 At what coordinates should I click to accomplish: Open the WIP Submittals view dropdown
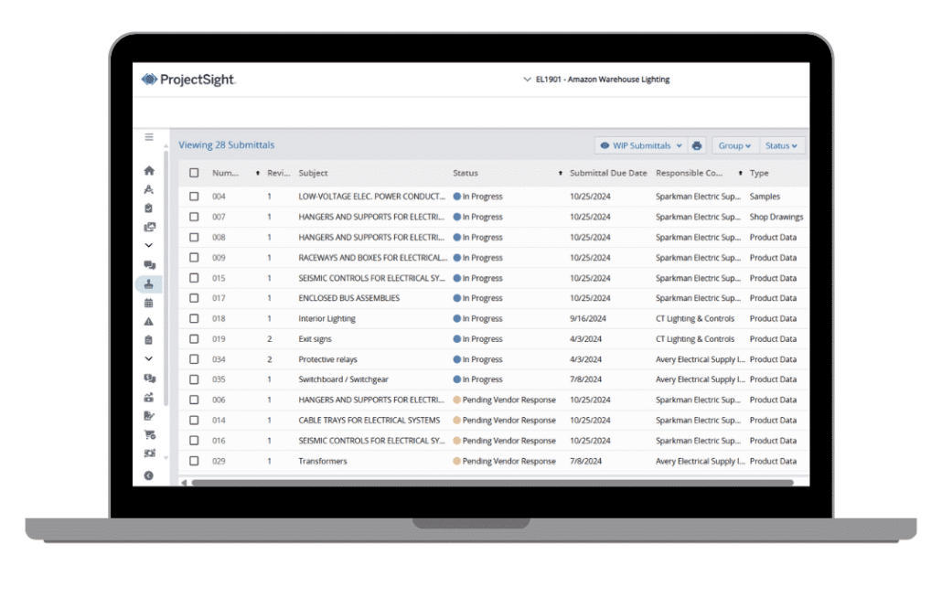[x=641, y=145]
